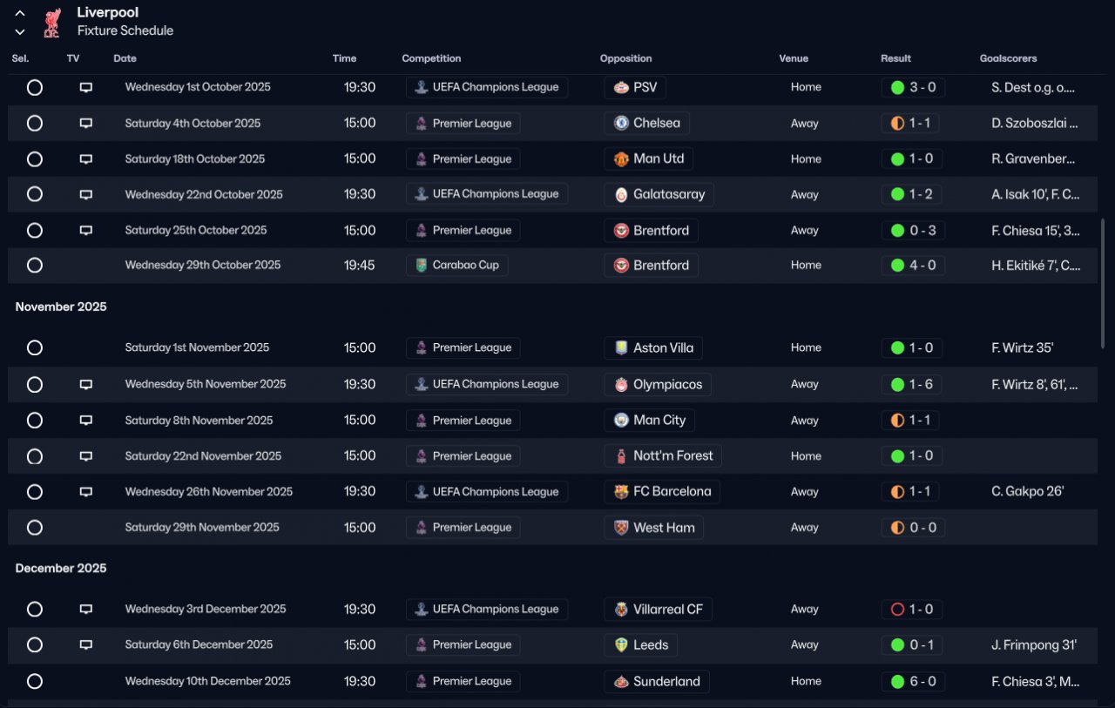Click the December 2025 month heading
The width and height of the screenshot is (1115, 708).
pyautogui.click(x=61, y=569)
